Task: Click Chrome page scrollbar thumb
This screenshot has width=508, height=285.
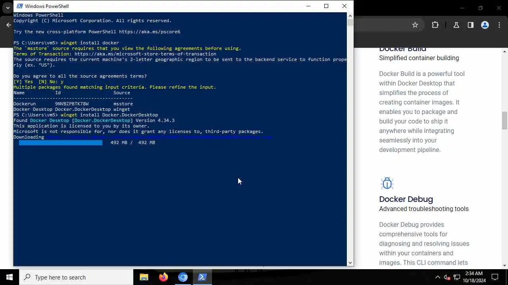Action: pyautogui.click(x=505, y=120)
